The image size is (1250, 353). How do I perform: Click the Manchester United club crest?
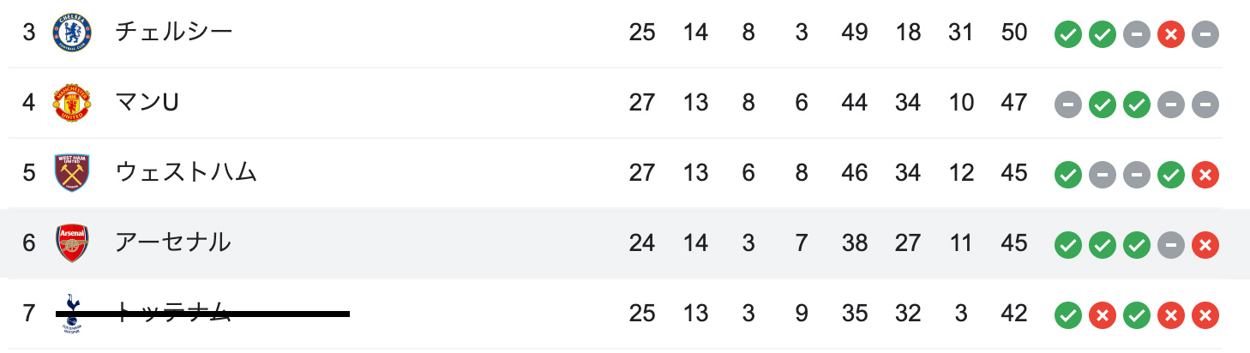coord(71,104)
